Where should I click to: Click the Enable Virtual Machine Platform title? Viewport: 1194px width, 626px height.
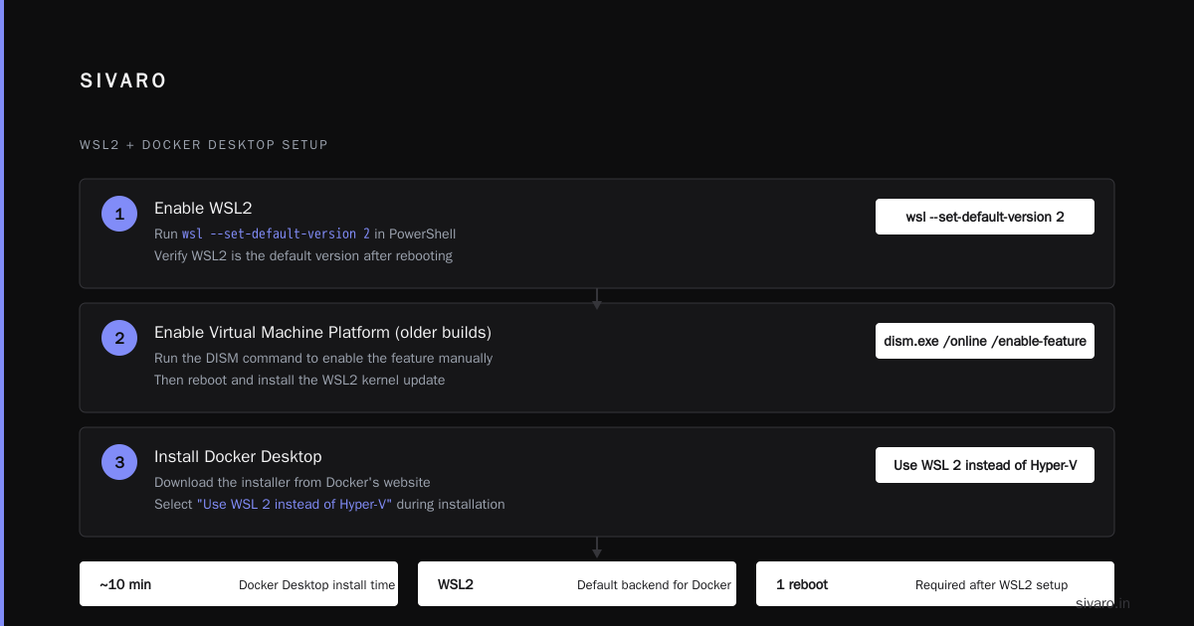click(x=322, y=332)
